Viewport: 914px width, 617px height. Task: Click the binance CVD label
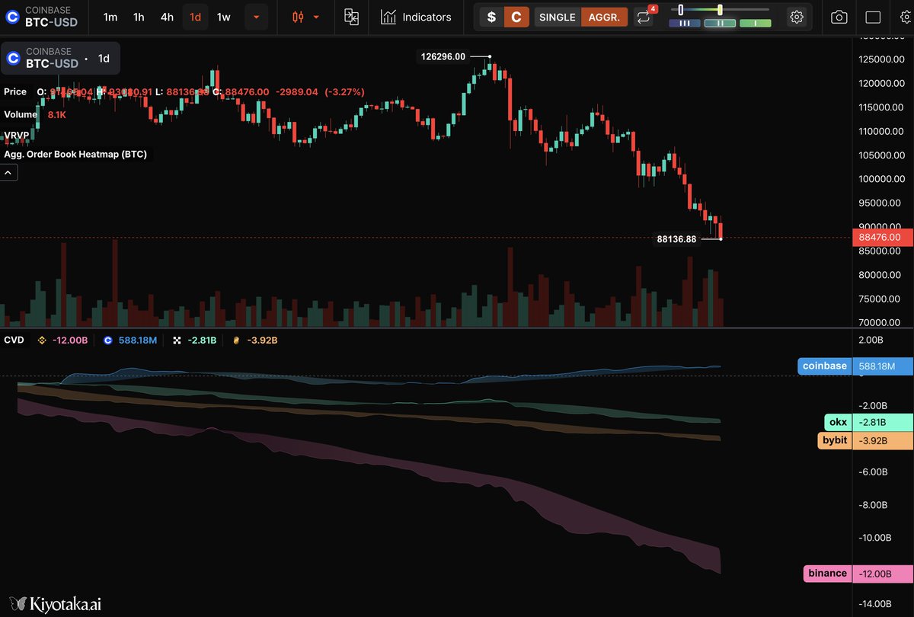(827, 573)
